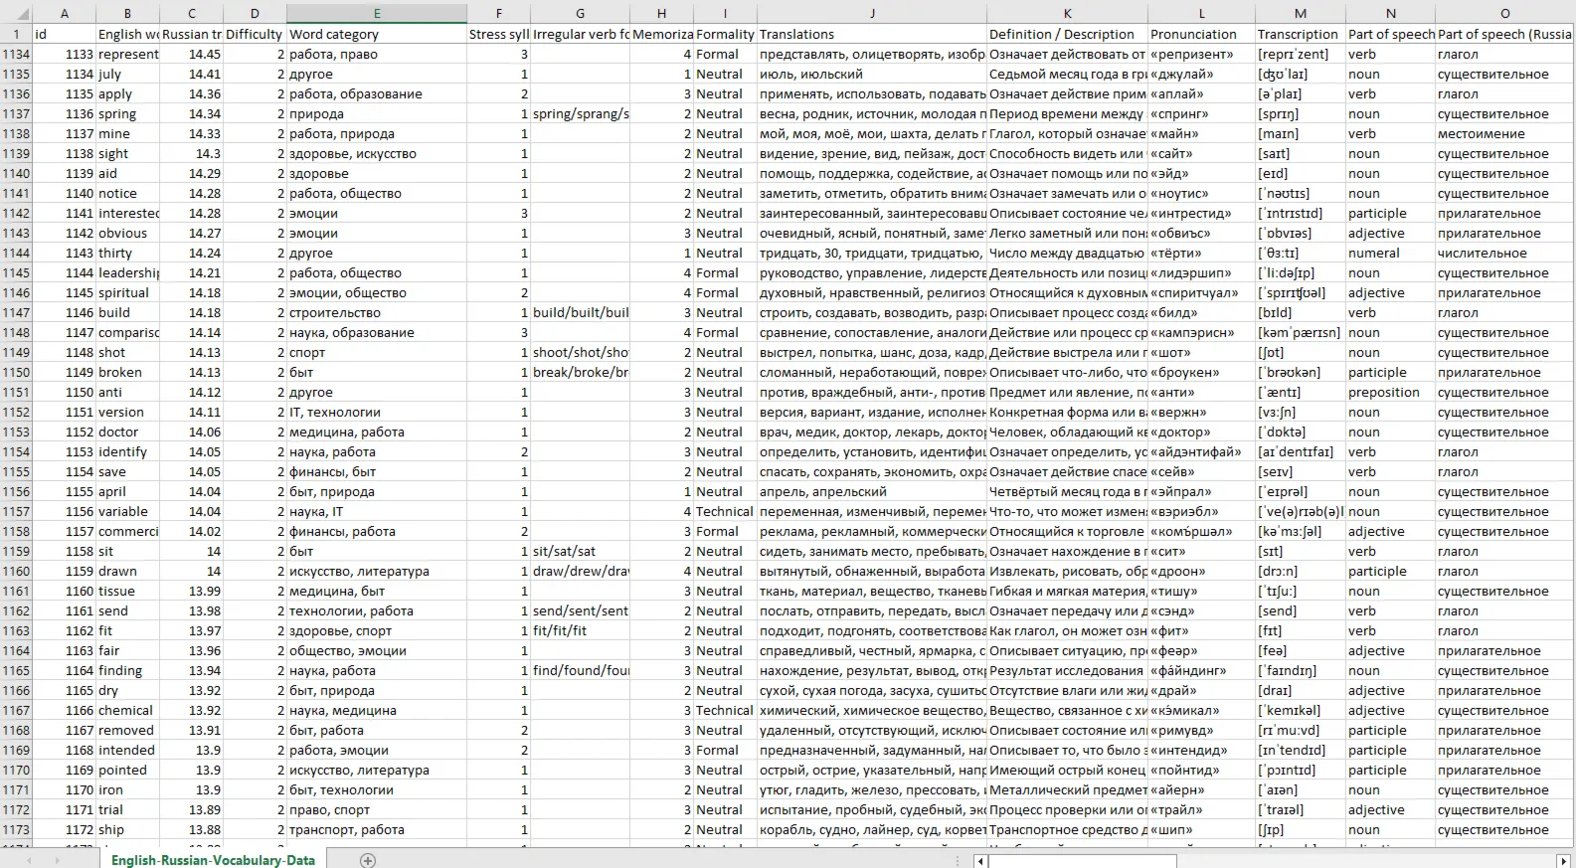Click the 'Word category' header cell
Image resolution: width=1576 pixels, height=868 pixels.
[377, 34]
